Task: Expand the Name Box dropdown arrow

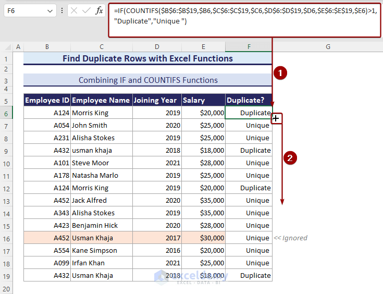Action: point(50,10)
